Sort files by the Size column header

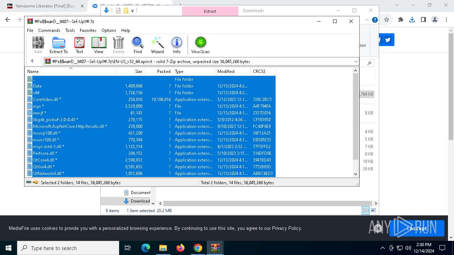tap(130, 71)
